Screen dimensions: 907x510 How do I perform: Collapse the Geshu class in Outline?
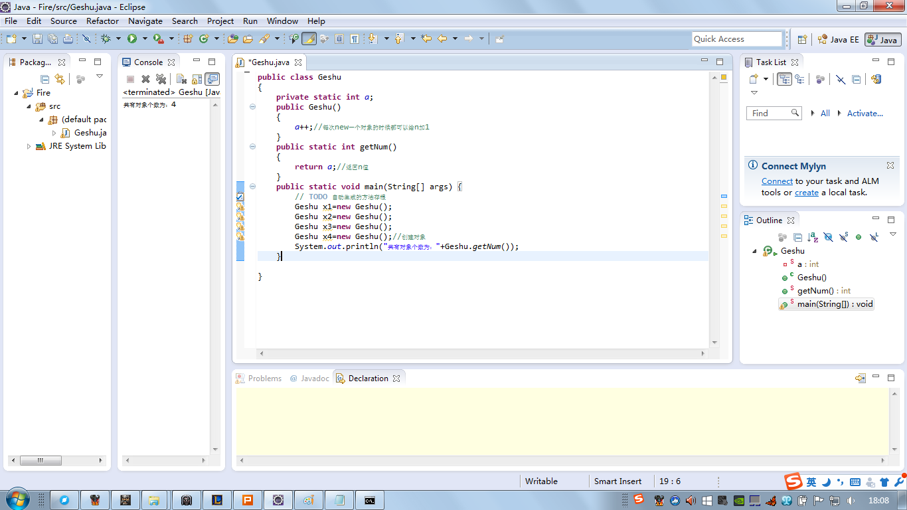(x=754, y=251)
